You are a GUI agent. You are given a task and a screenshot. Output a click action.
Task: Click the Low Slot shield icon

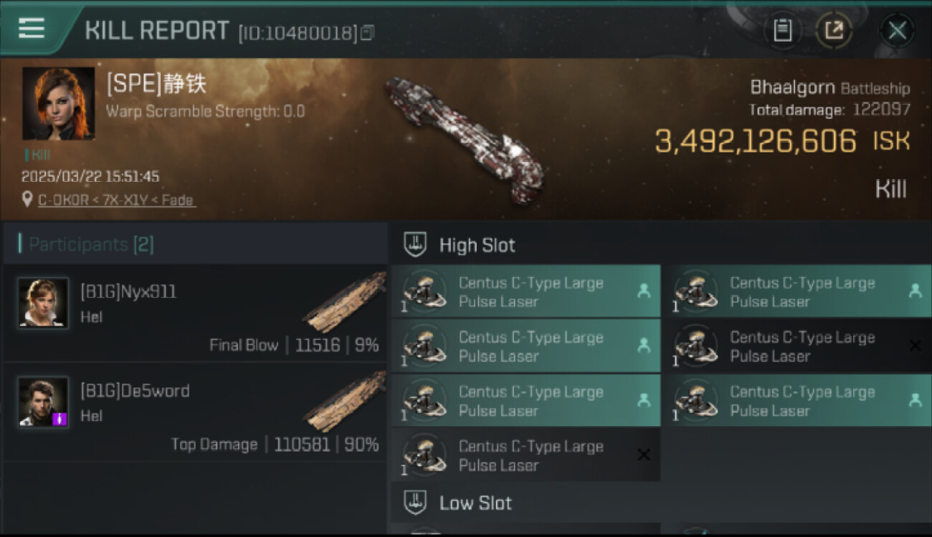415,503
